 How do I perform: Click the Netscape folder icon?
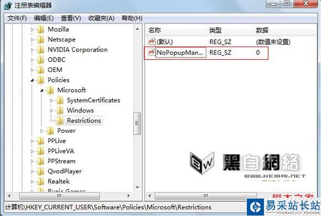[41, 39]
